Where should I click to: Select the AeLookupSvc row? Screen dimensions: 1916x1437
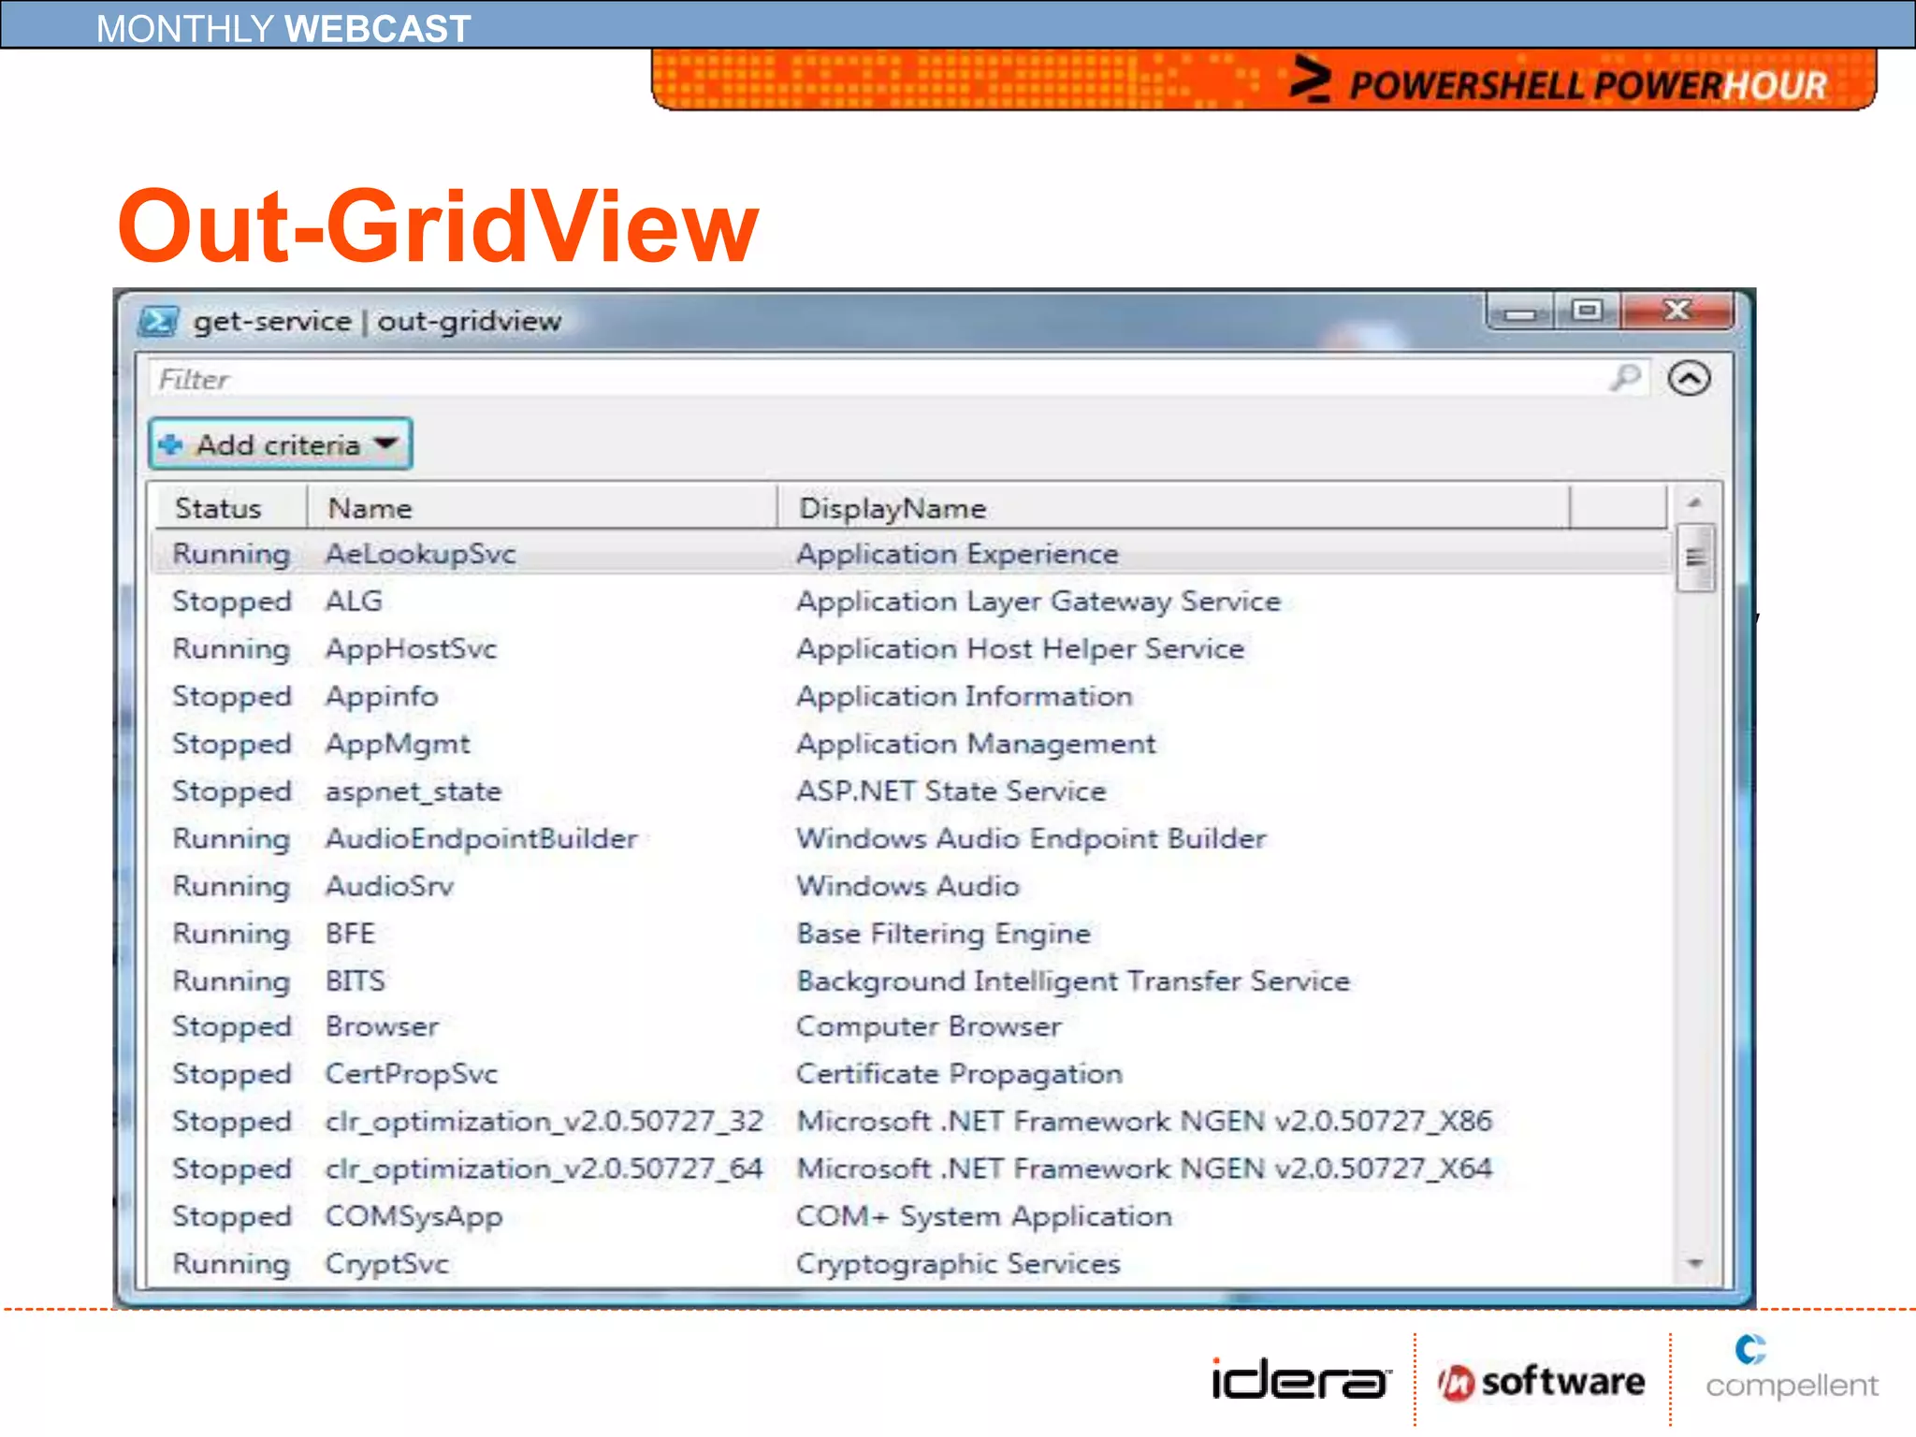coord(911,554)
